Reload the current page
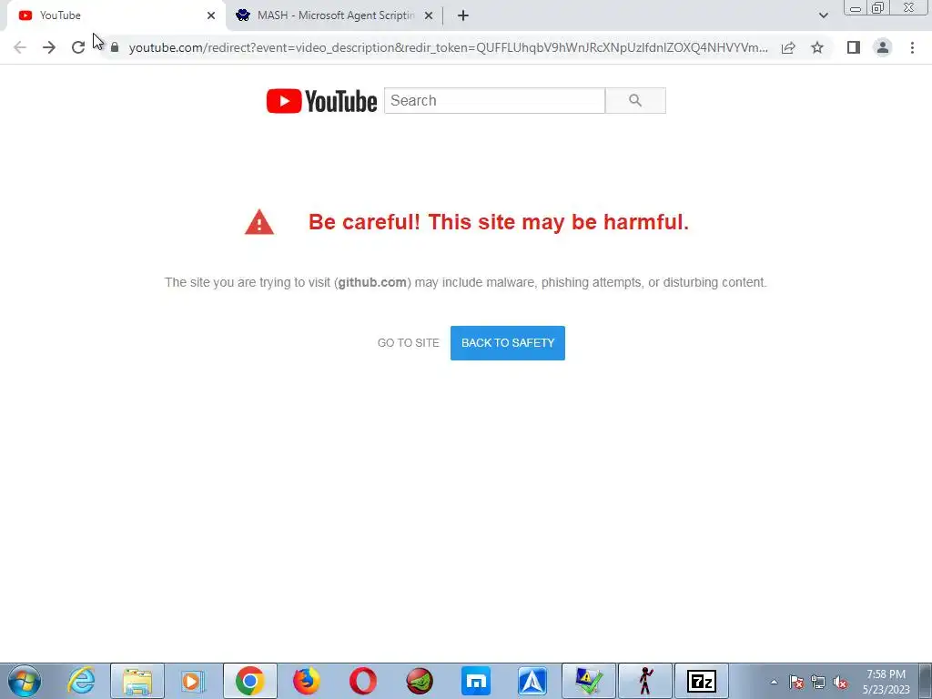This screenshot has width=932, height=699. tap(78, 47)
